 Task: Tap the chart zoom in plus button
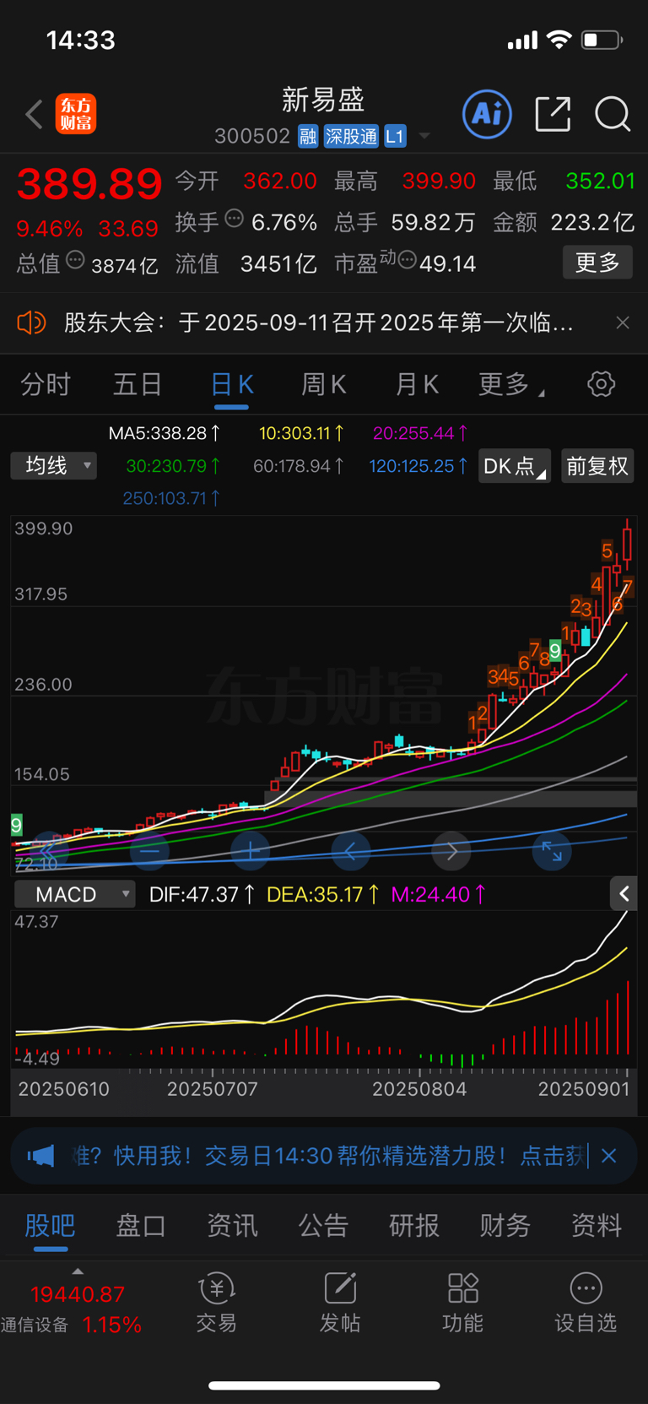click(x=250, y=851)
